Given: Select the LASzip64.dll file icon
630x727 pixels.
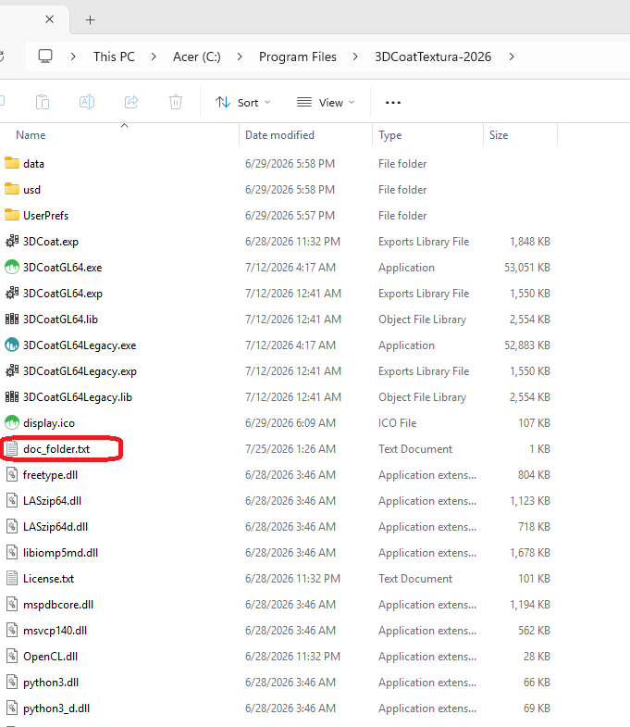Looking at the screenshot, I should point(12,501).
